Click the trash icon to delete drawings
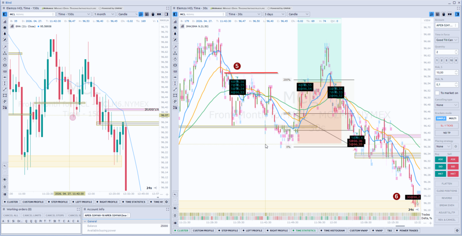 [5, 186]
